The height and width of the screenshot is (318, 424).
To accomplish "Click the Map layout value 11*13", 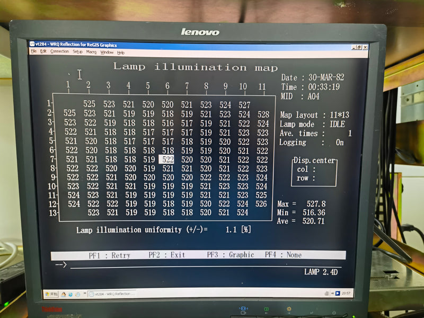I will [339, 115].
